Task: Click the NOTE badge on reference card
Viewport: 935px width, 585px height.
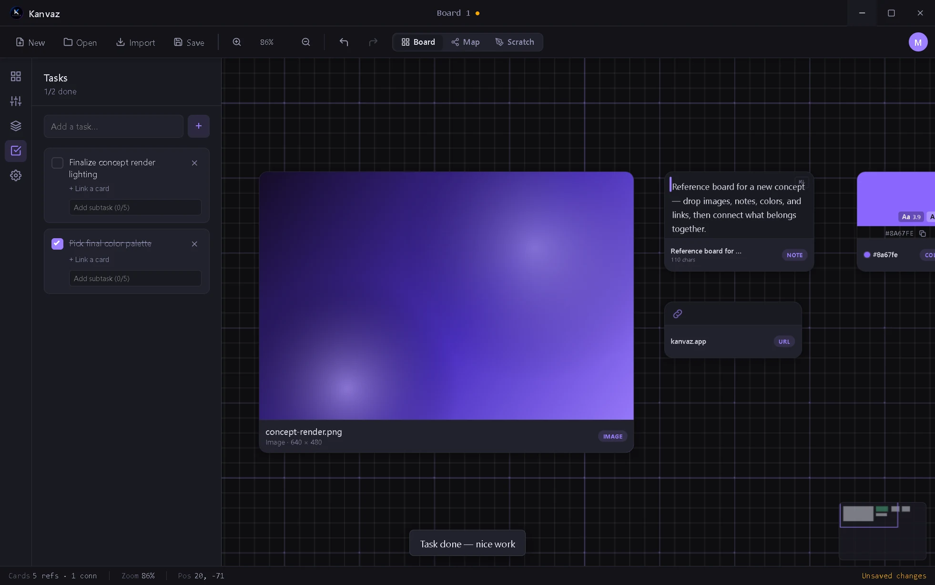Action: pyautogui.click(x=794, y=255)
